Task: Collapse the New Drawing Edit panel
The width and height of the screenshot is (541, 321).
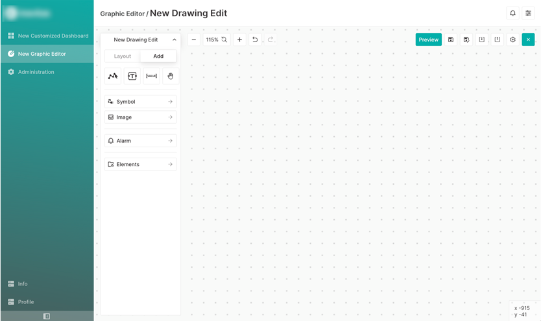Action: coord(174,40)
